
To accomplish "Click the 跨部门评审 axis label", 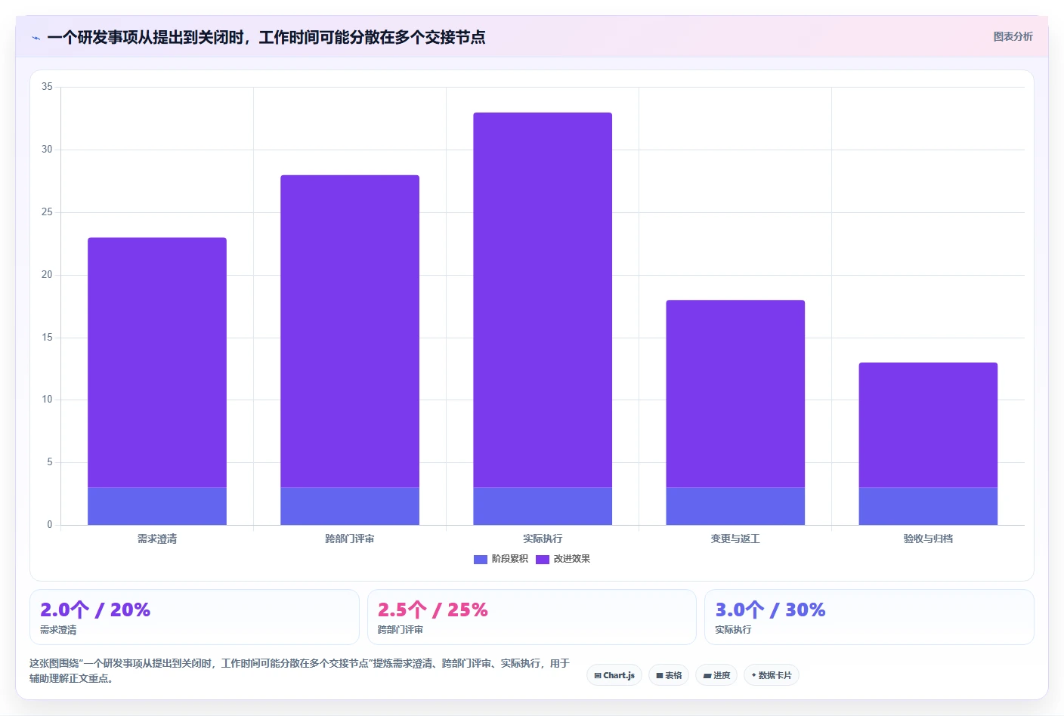I will tap(350, 539).
